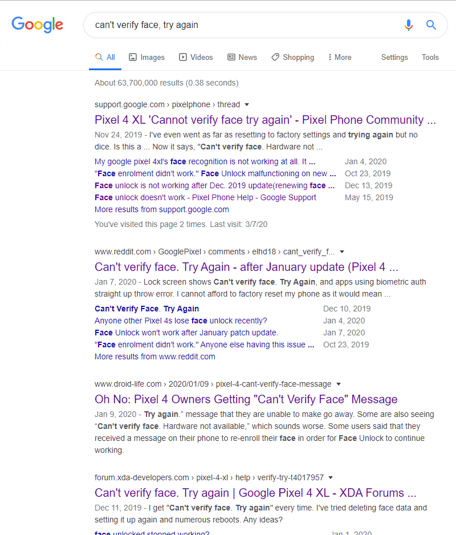Switch to the All results tab

105,57
